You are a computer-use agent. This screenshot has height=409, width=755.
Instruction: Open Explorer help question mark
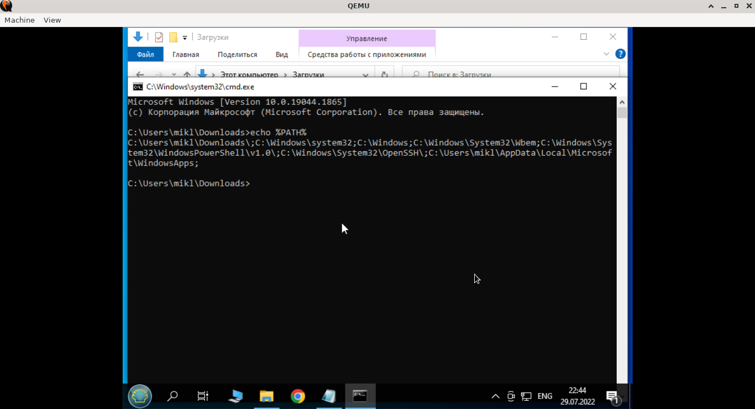pos(620,54)
